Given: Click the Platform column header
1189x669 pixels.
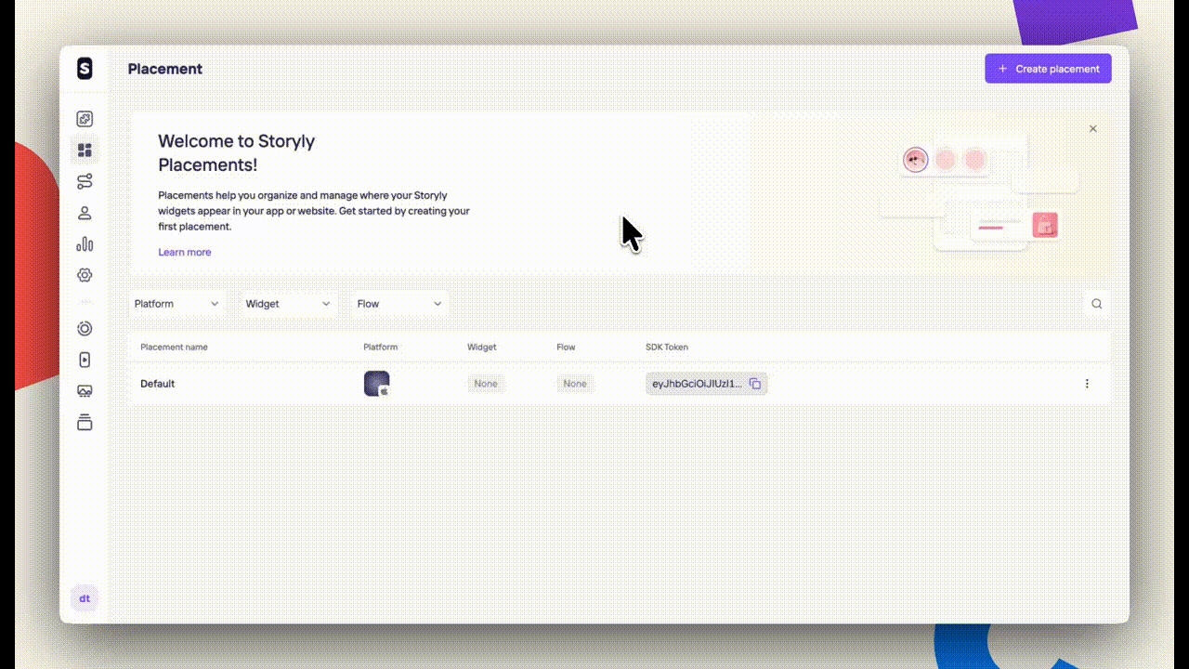Looking at the screenshot, I should (x=381, y=347).
